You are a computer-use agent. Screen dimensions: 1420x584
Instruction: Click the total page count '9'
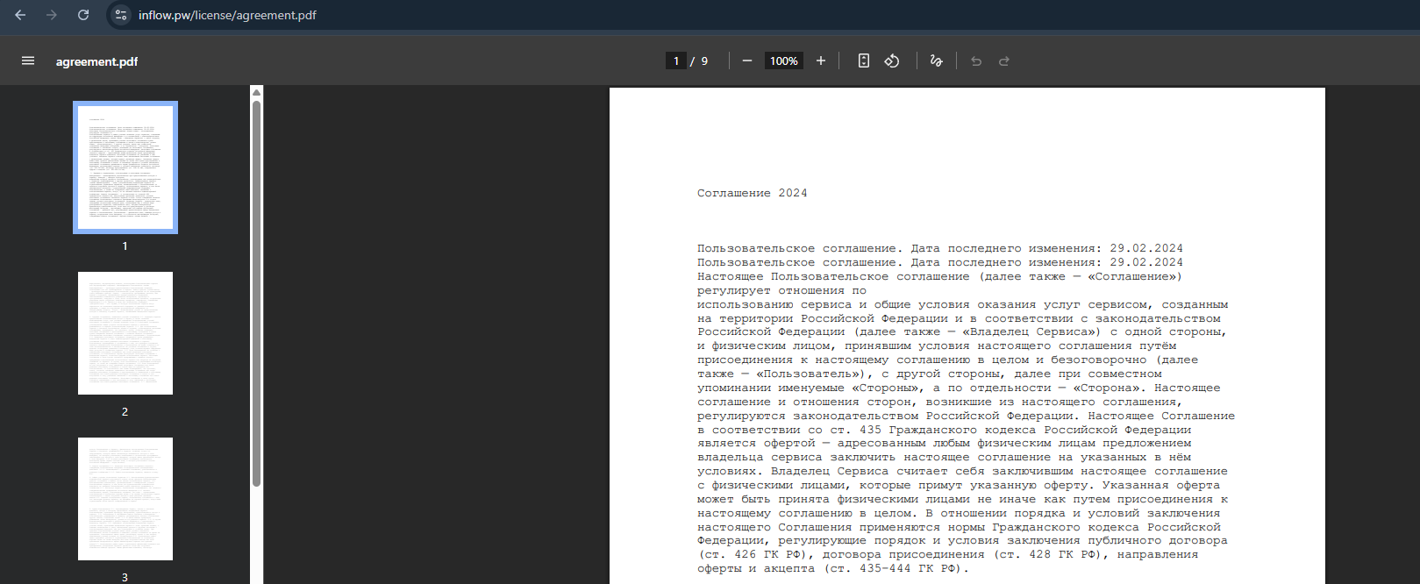point(704,61)
